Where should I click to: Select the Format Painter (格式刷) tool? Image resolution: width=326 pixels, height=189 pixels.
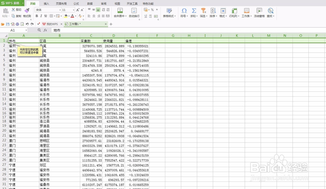tap(27, 13)
